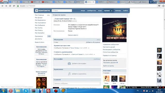This screenshot has height=93, width=165.
Task: Open 'Мои Сообщения' in the sidebar
Action: [40, 25]
